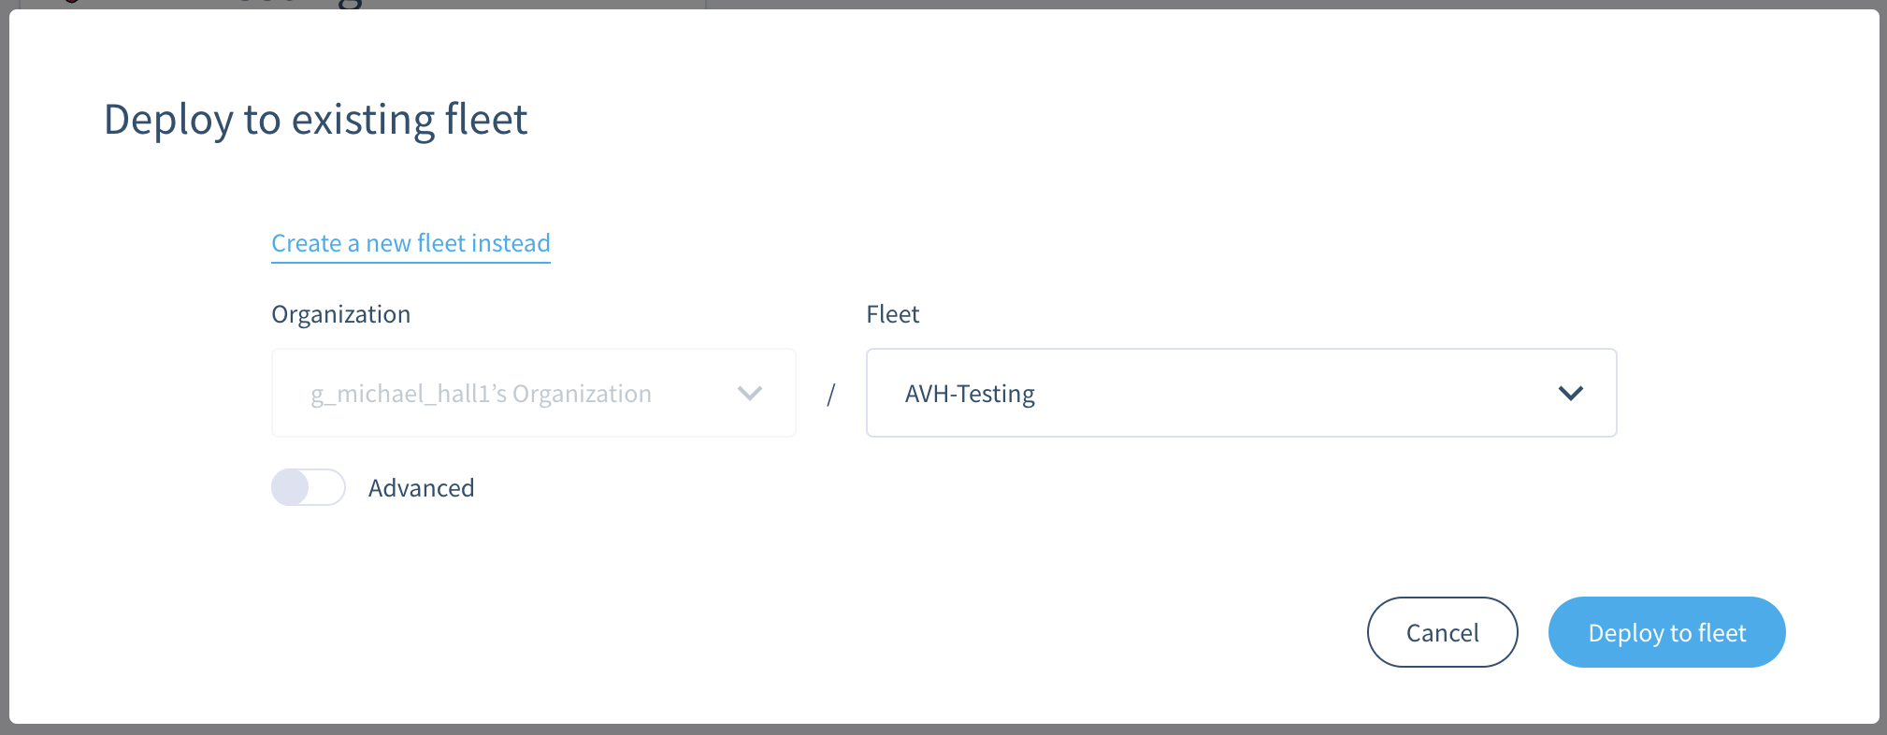Image resolution: width=1887 pixels, height=735 pixels.
Task: Expand the Fleet selection dropdown
Action: (1572, 393)
